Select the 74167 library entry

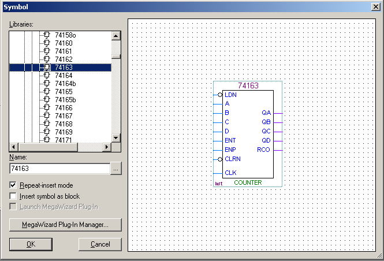pyautogui.click(x=64, y=116)
